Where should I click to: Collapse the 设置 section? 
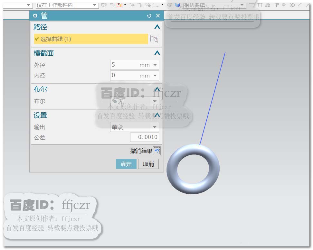pyautogui.click(x=157, y=115)
